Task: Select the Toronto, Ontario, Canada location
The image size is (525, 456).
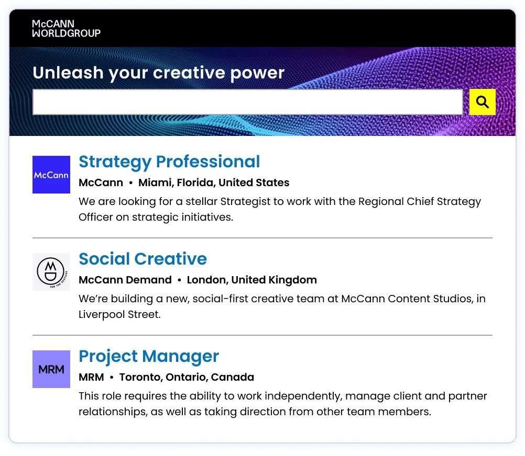Action: tap(187, 378)
